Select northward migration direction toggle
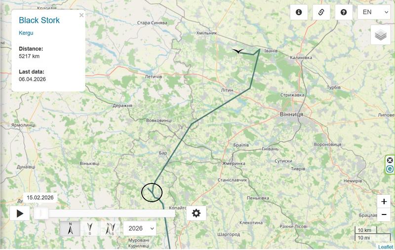 click(x=70, y=228)
